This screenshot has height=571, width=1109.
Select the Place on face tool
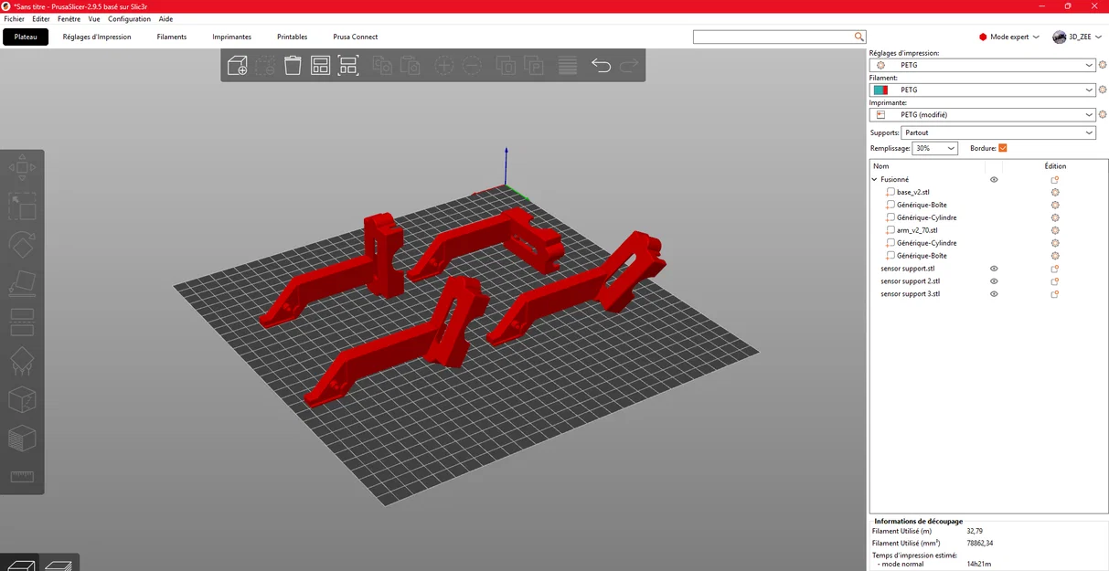pos(22,283)
